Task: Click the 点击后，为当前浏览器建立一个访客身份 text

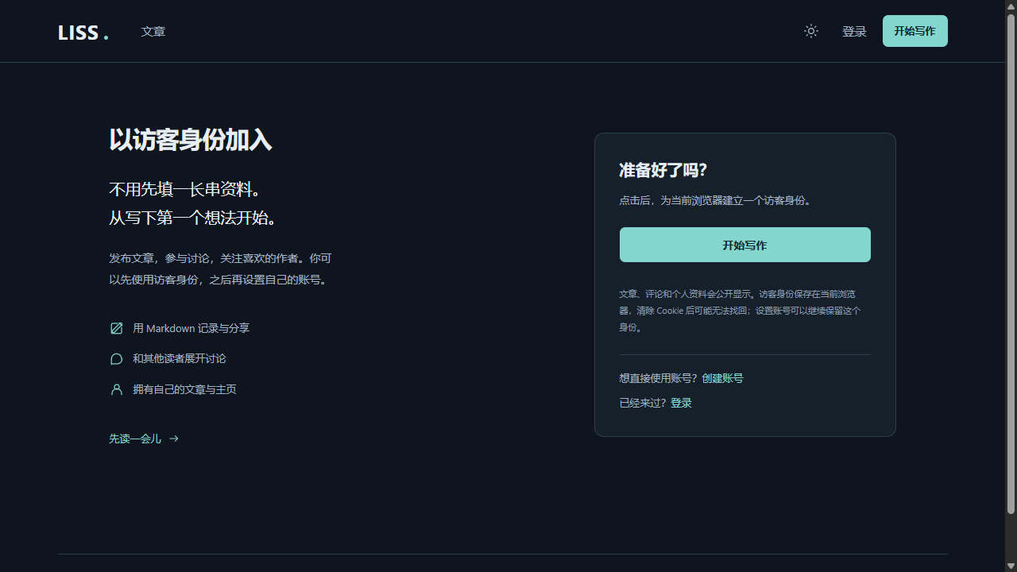Action: [717, 201]
